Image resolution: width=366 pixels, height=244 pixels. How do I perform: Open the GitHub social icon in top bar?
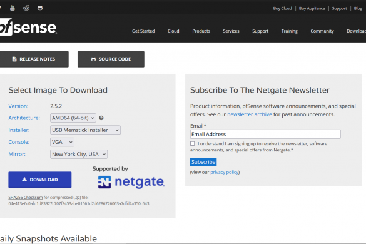40,8
